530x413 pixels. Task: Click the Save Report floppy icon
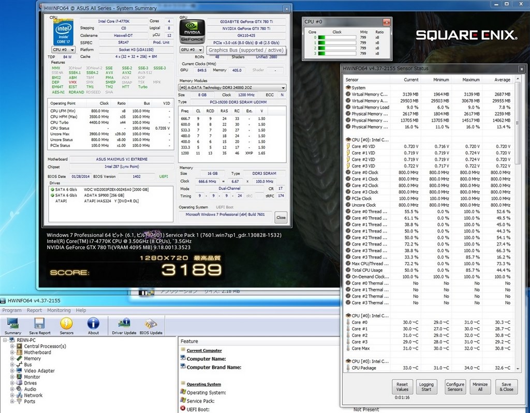click(x=40, y=325)
